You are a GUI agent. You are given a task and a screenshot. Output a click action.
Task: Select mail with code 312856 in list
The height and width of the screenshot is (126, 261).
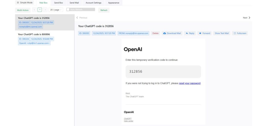click(x=45, y=22)
